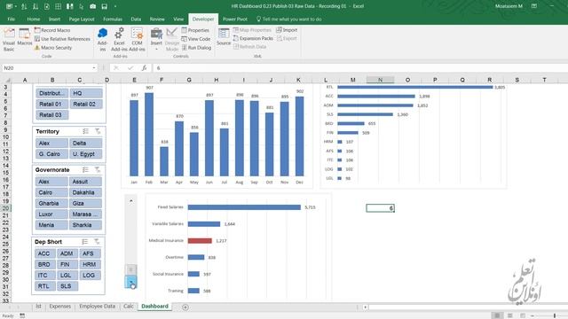Open the Expenses sheet tab
The height and width of the screenshot is (319, 568).
click(x=60, y=307)
